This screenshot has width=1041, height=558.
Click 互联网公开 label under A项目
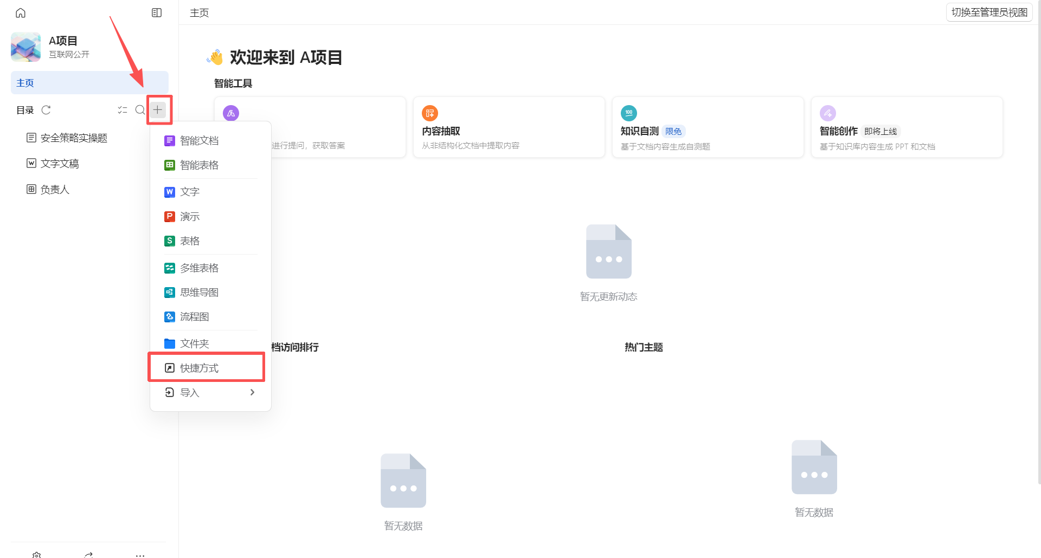pyautogui.click(x=69, y=54)
